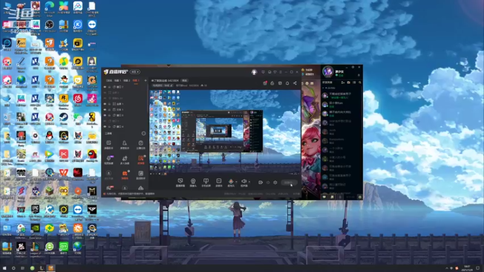The width and height of the screenshot is (484, 272).
Task: Hide the 全屏1 source
Action: coord(105,104)
